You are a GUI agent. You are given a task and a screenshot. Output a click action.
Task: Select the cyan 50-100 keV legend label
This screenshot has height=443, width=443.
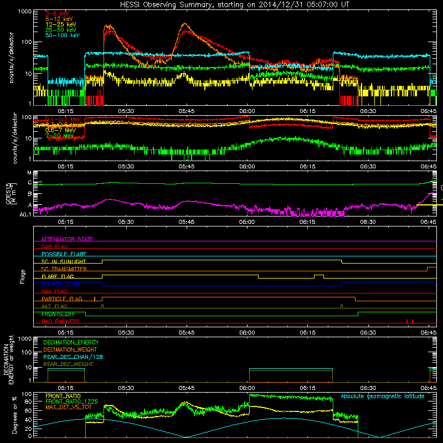click(x=63, y=35)
